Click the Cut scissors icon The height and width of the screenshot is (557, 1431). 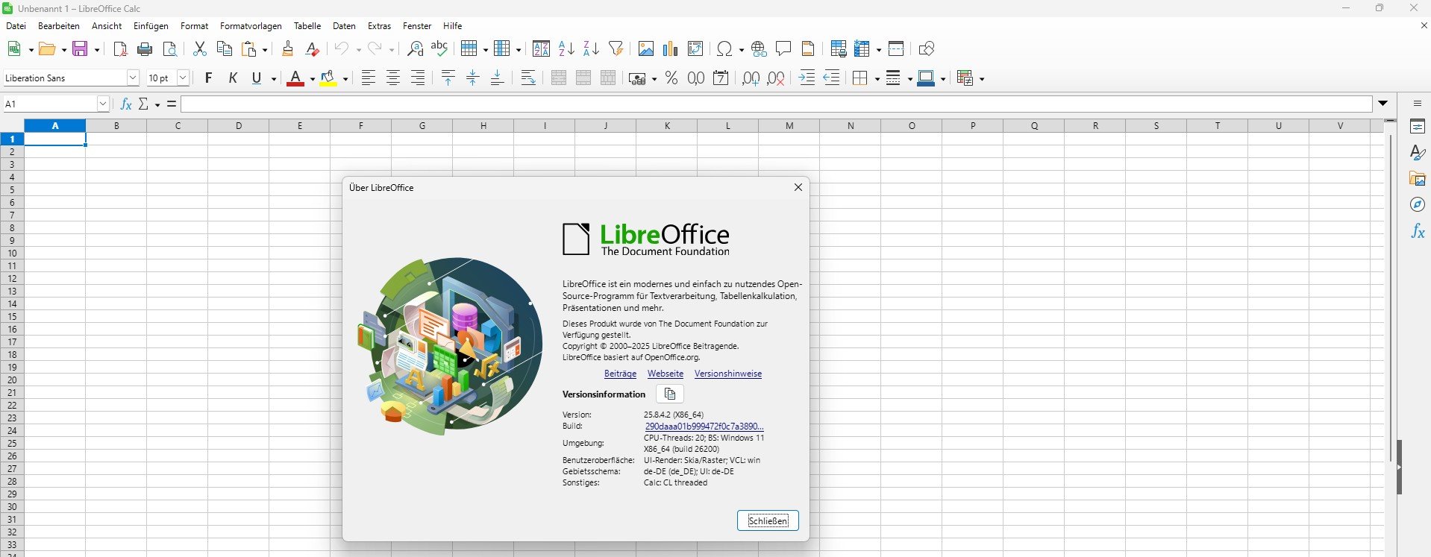[x=199, y=49]
